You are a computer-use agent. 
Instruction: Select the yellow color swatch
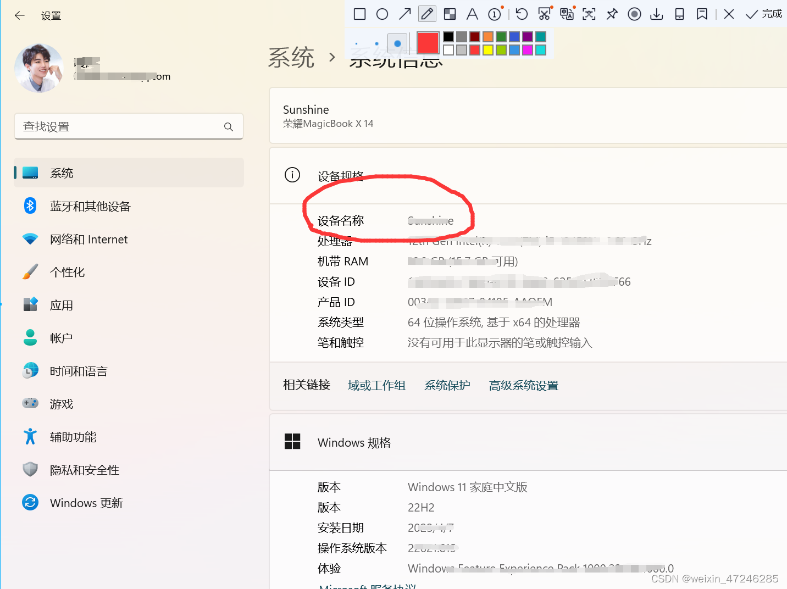[488, 49]
